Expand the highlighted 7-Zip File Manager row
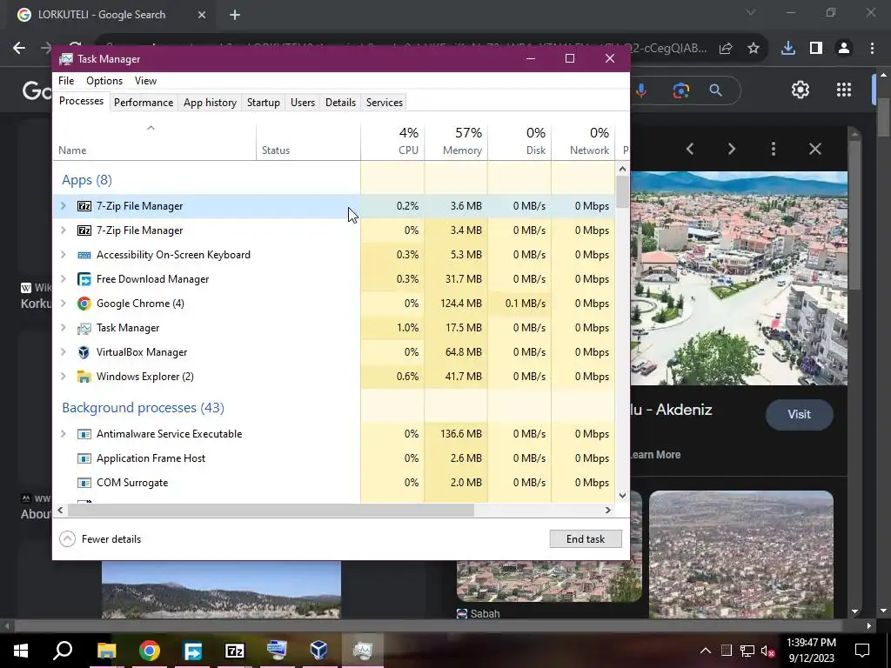 (63, 206)
